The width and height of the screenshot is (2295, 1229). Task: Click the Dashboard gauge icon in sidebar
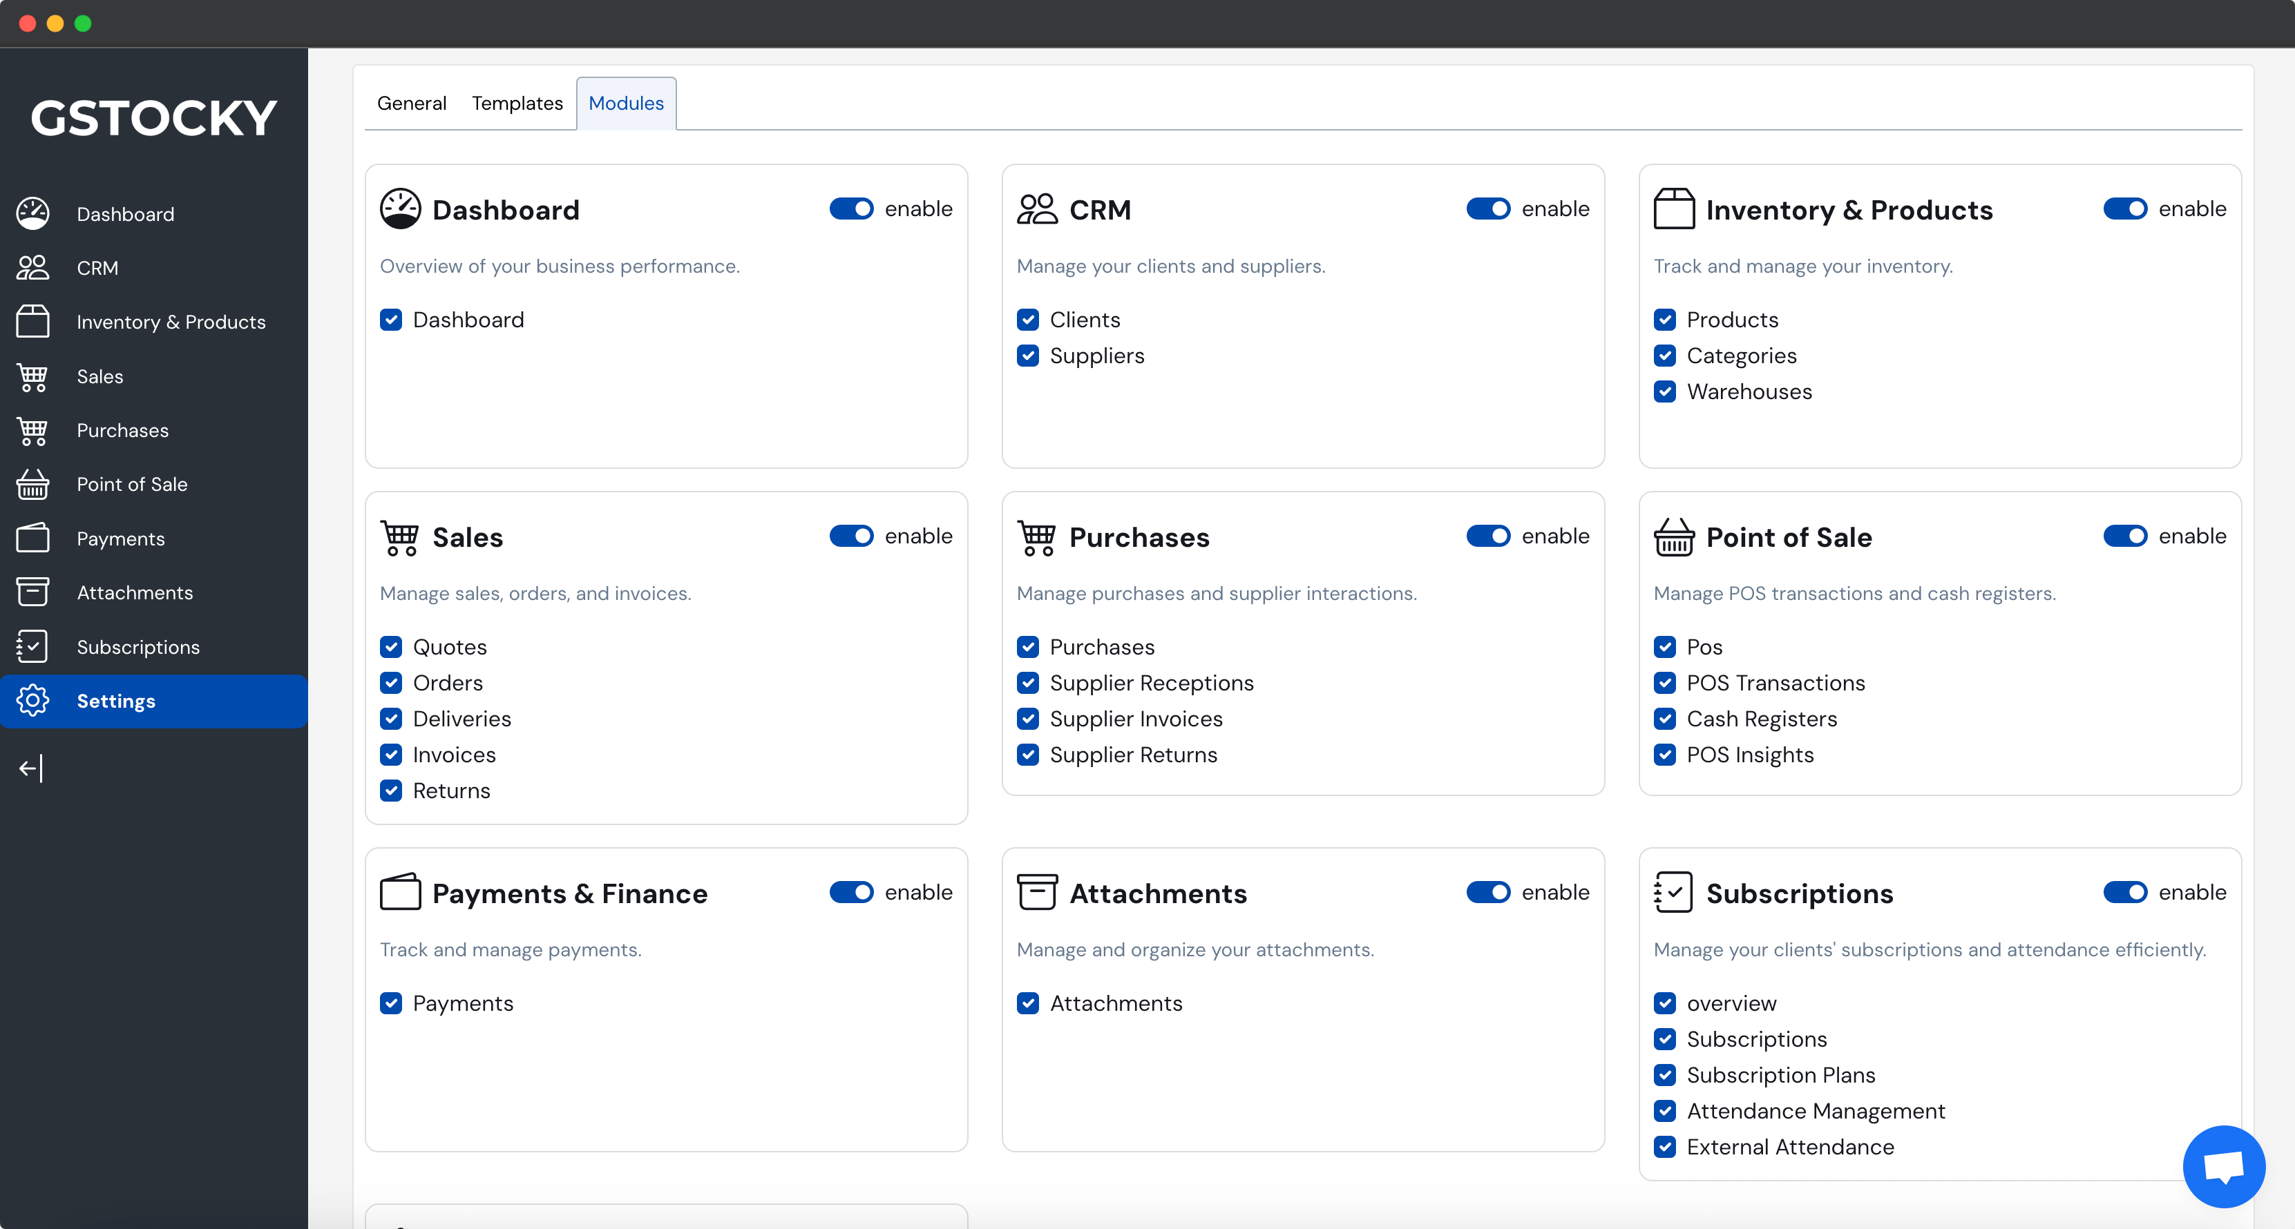coord(33,214)
